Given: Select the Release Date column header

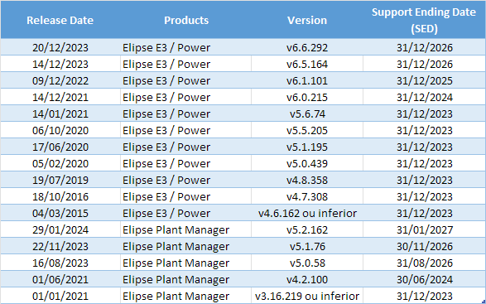Looking at the screenshot, I should (x=60, y=20).
